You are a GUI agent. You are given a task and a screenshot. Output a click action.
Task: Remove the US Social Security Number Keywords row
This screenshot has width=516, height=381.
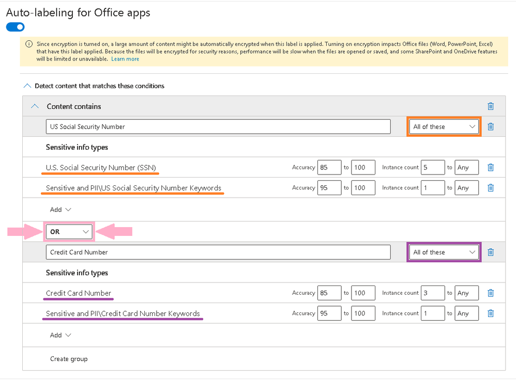[x=490, y=188]
